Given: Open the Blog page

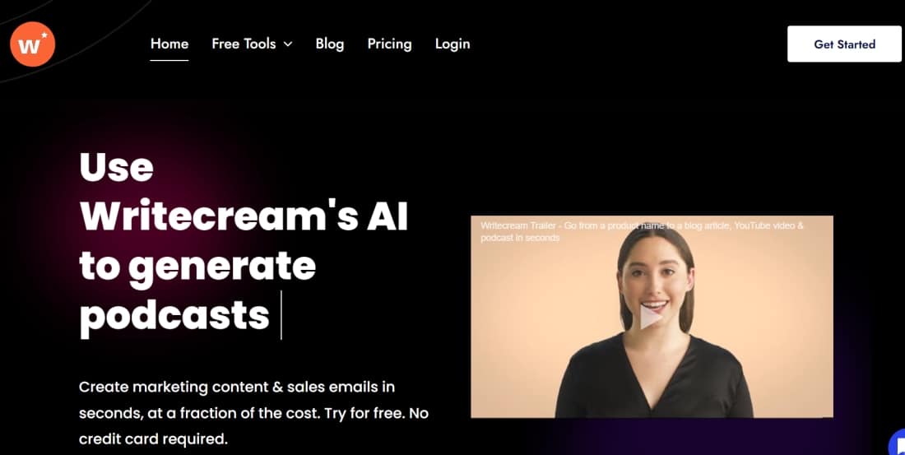Looking at the screenshot, I should point(330,44).
